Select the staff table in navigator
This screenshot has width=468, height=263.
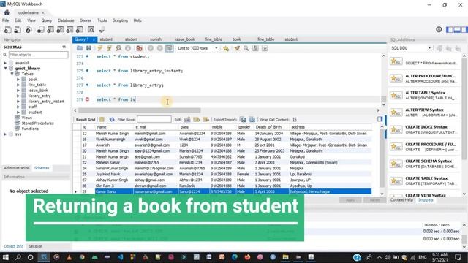pos(32,107)
